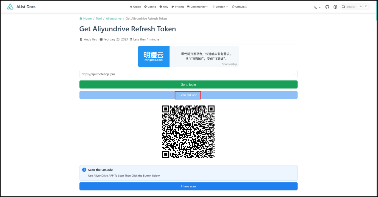Click the AList logo icon

click(10, 7)
